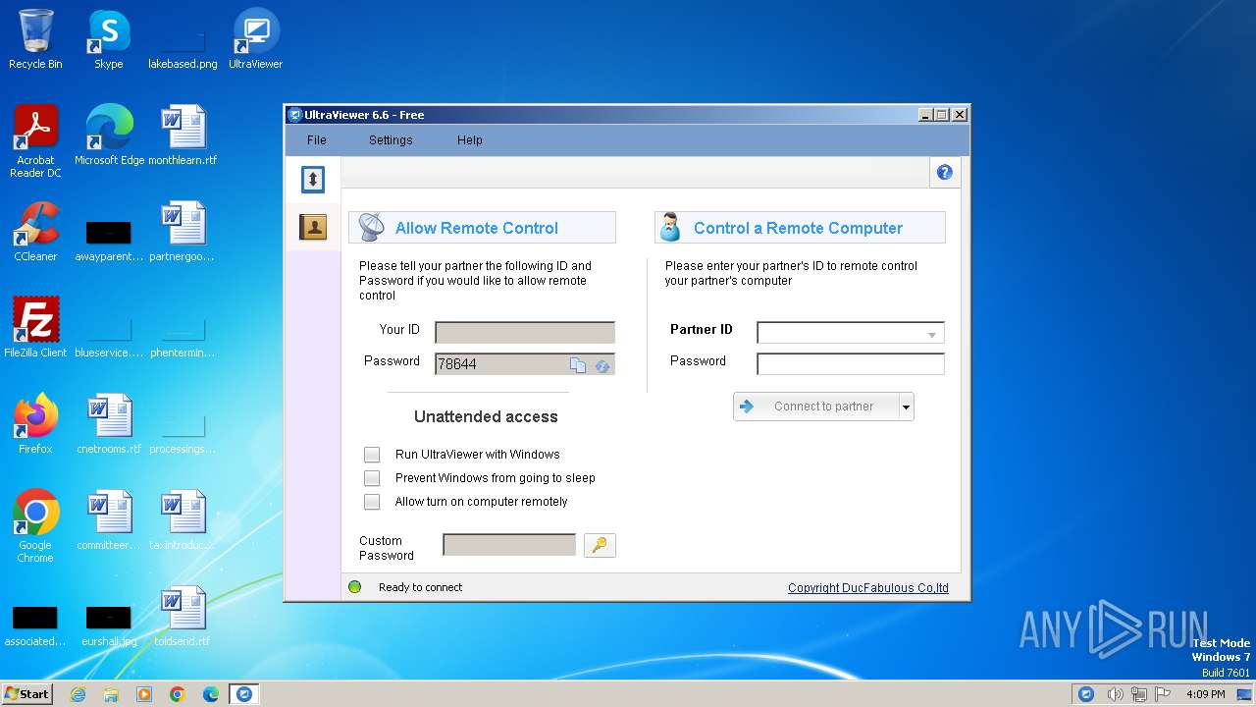This screenshot has width=1256, height=707.
Task: Copy the password using the copy icon
Action: pyautogui.click(x=578, y=365)
